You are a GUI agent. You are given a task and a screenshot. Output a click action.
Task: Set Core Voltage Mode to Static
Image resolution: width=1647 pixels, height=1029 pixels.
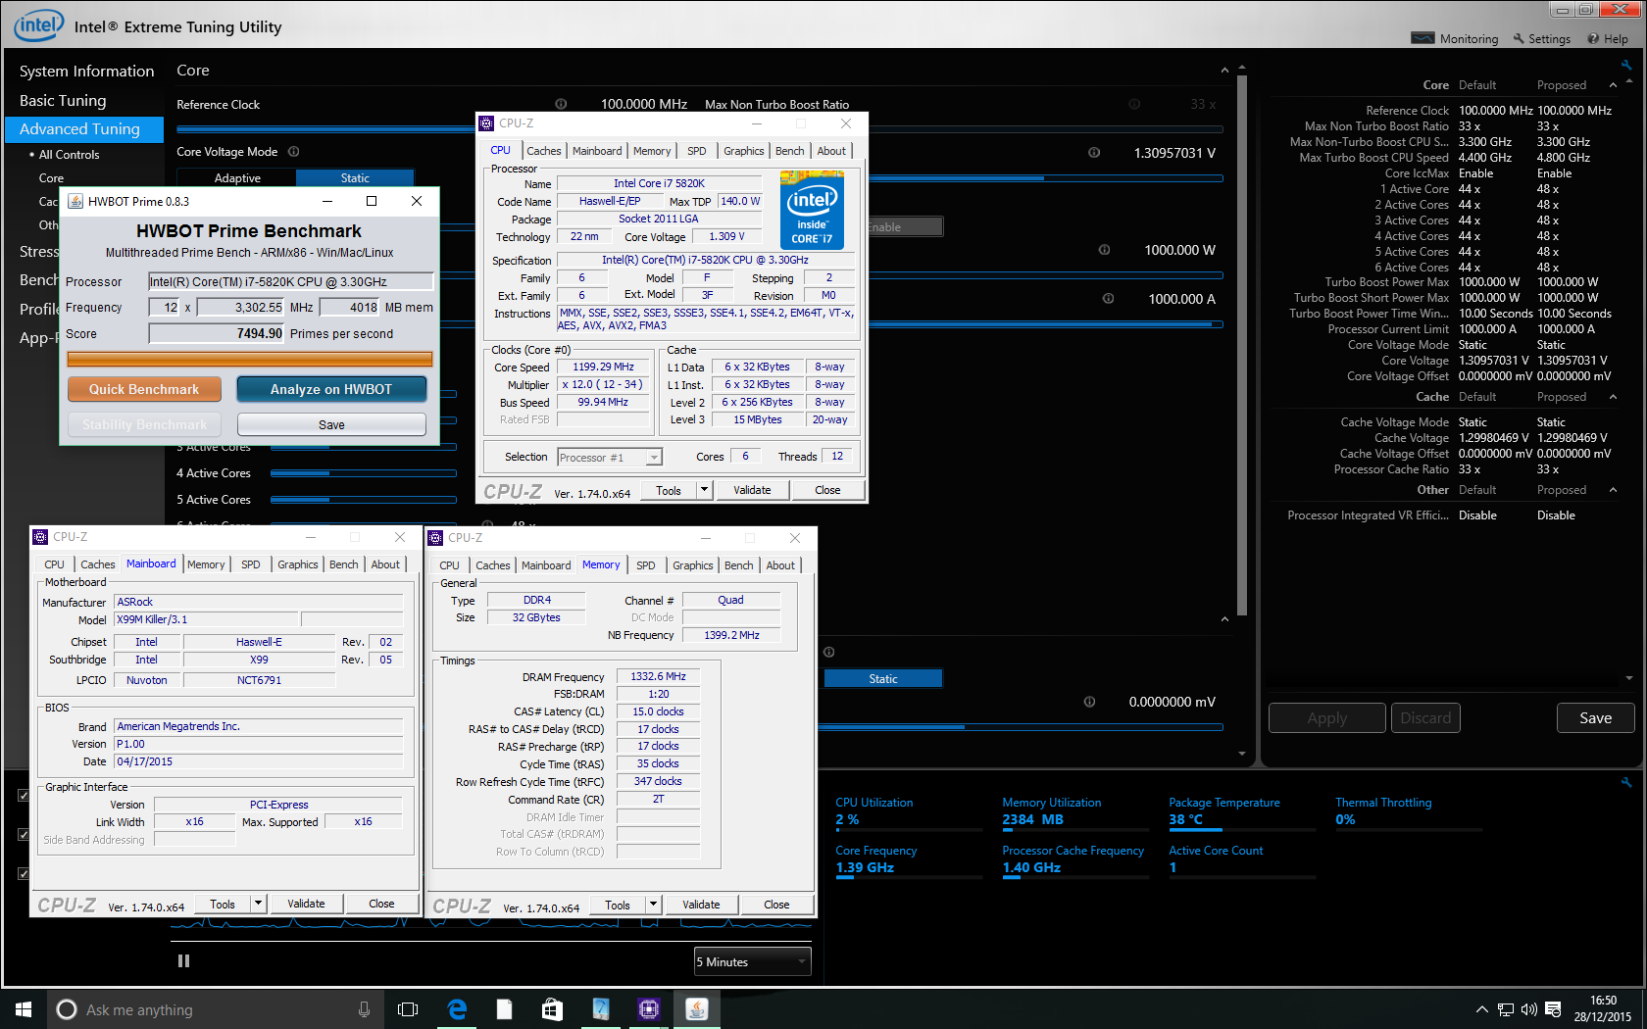coord(355,178)
